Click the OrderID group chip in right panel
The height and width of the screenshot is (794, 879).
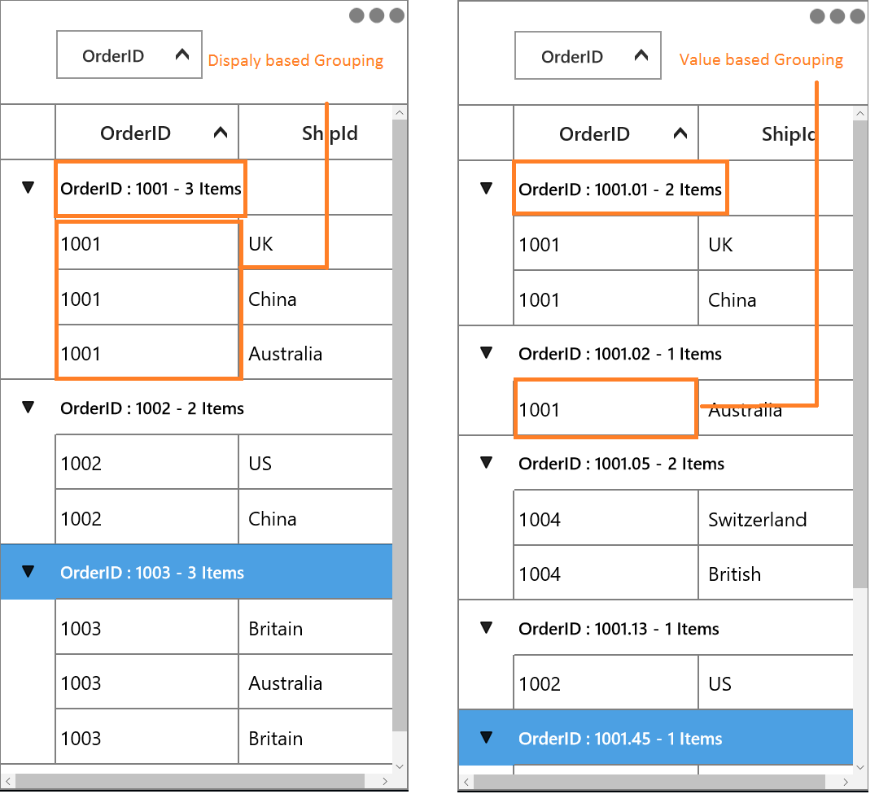coord(588,55)
